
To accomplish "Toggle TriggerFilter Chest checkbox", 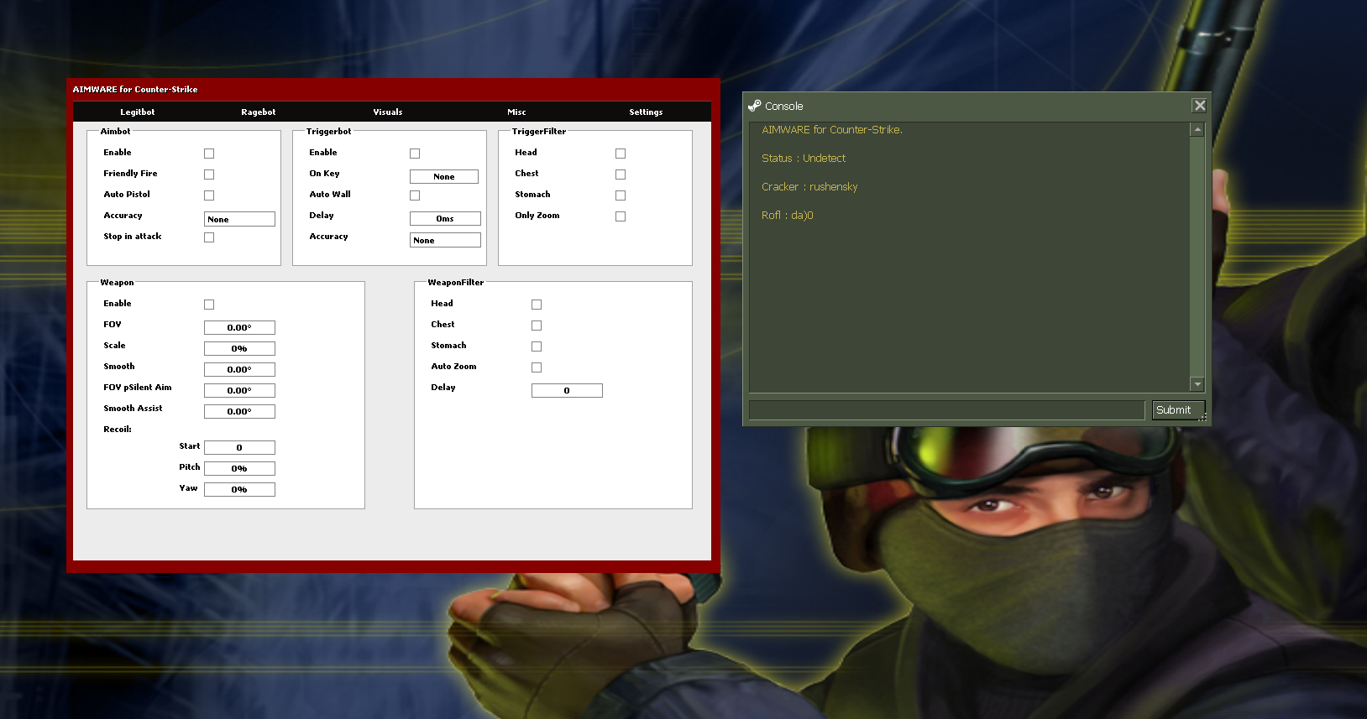I will coord(621,175).
